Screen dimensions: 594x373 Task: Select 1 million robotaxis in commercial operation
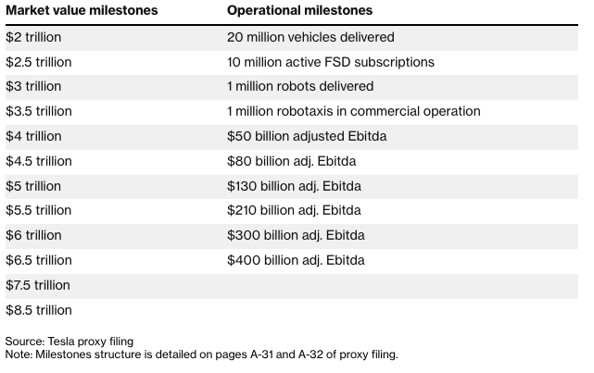pos(353,111)
